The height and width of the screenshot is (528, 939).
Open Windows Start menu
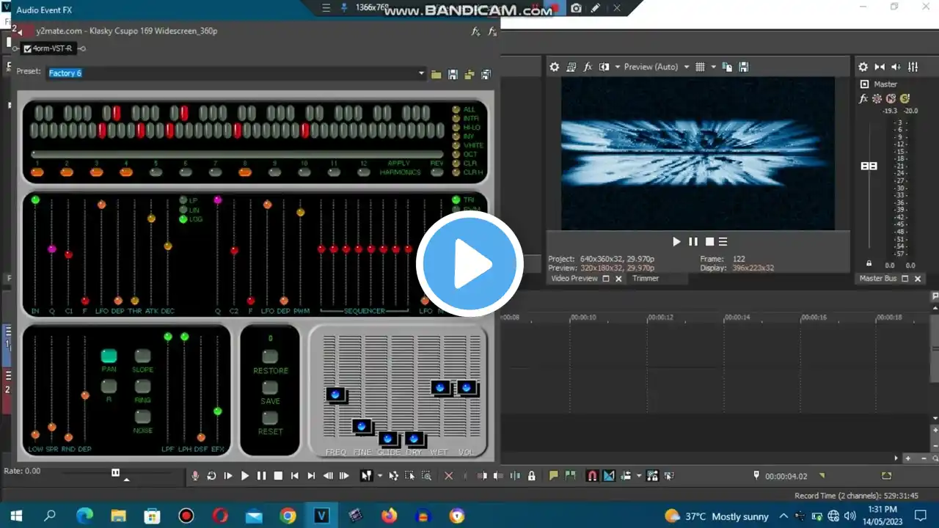16,516
